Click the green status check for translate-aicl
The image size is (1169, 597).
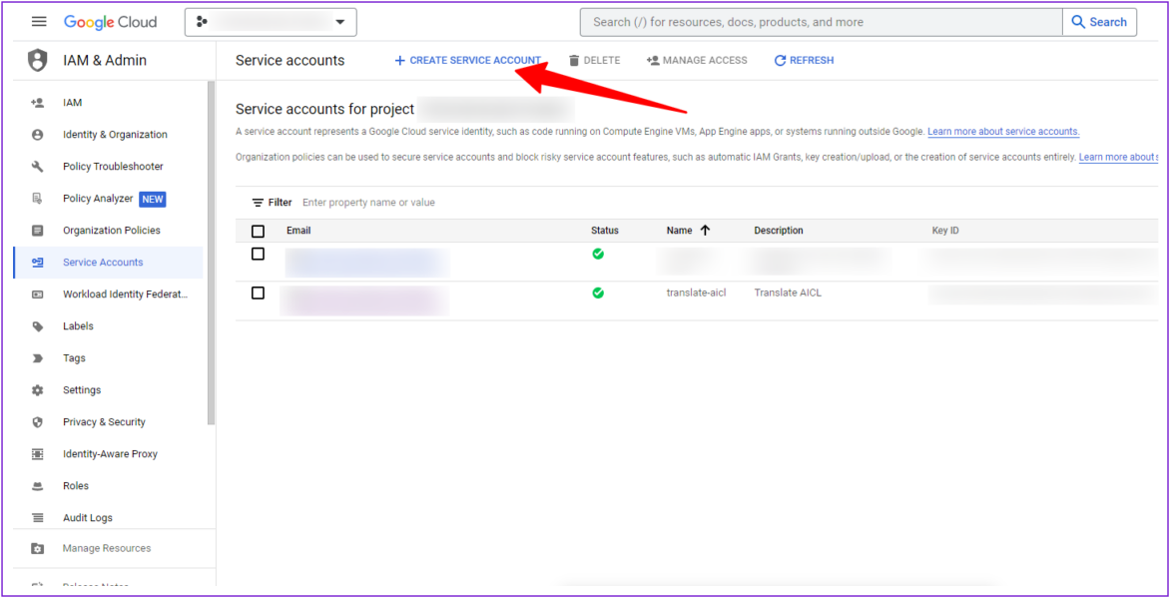point(598,293)
